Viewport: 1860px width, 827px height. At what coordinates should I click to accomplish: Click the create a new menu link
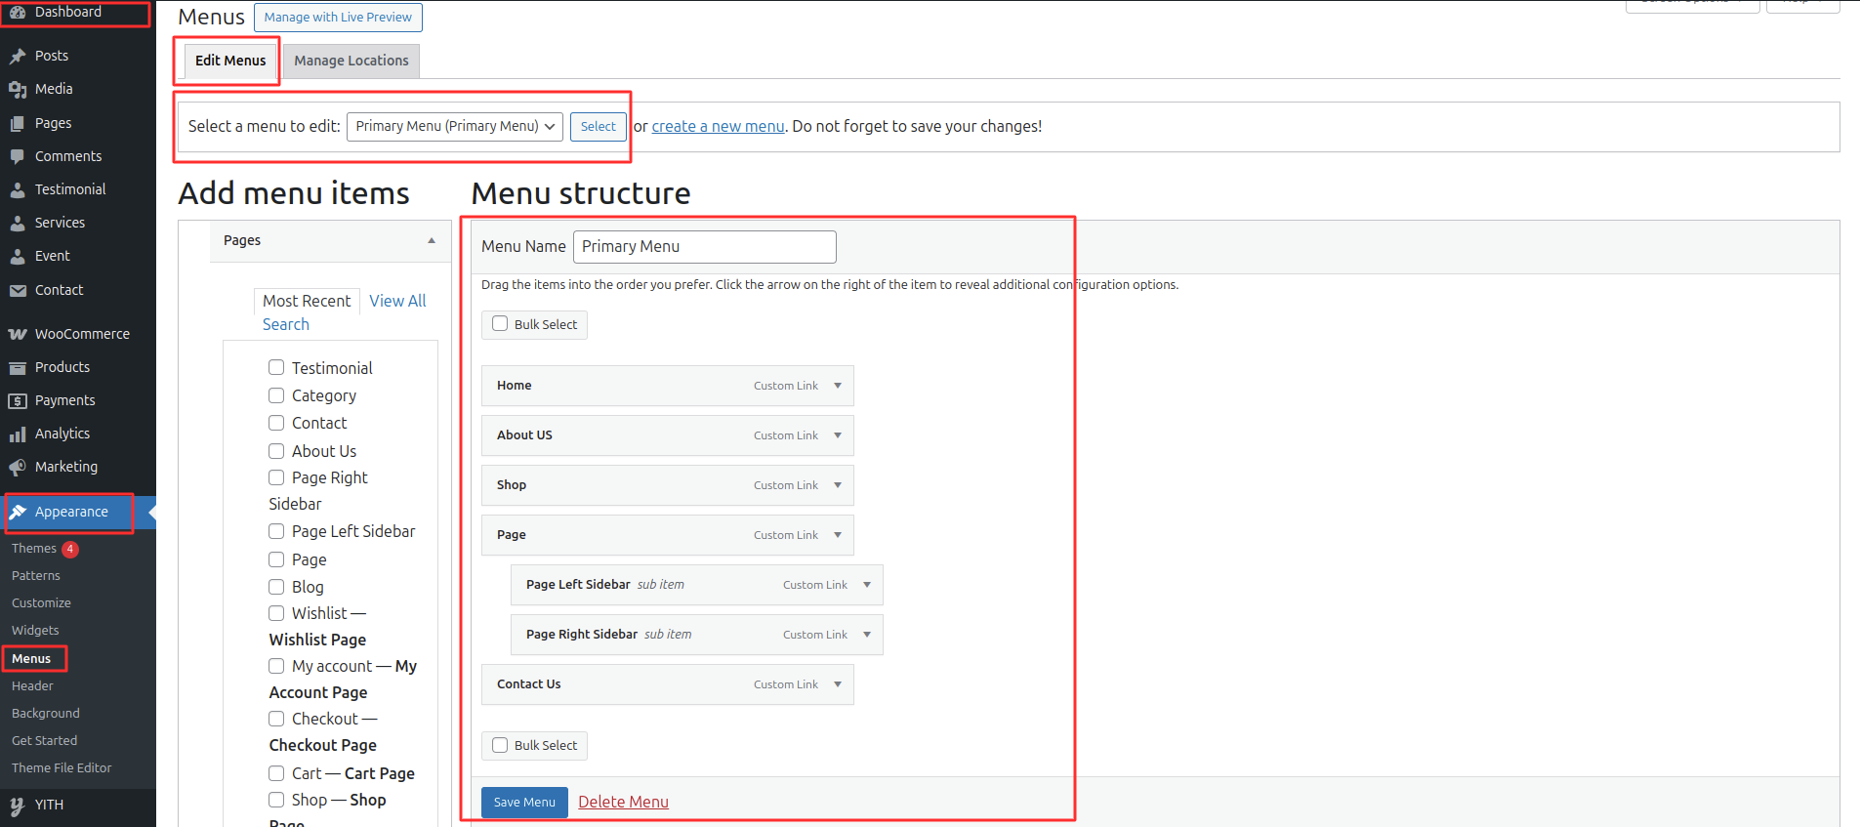[x=718, y=127]
